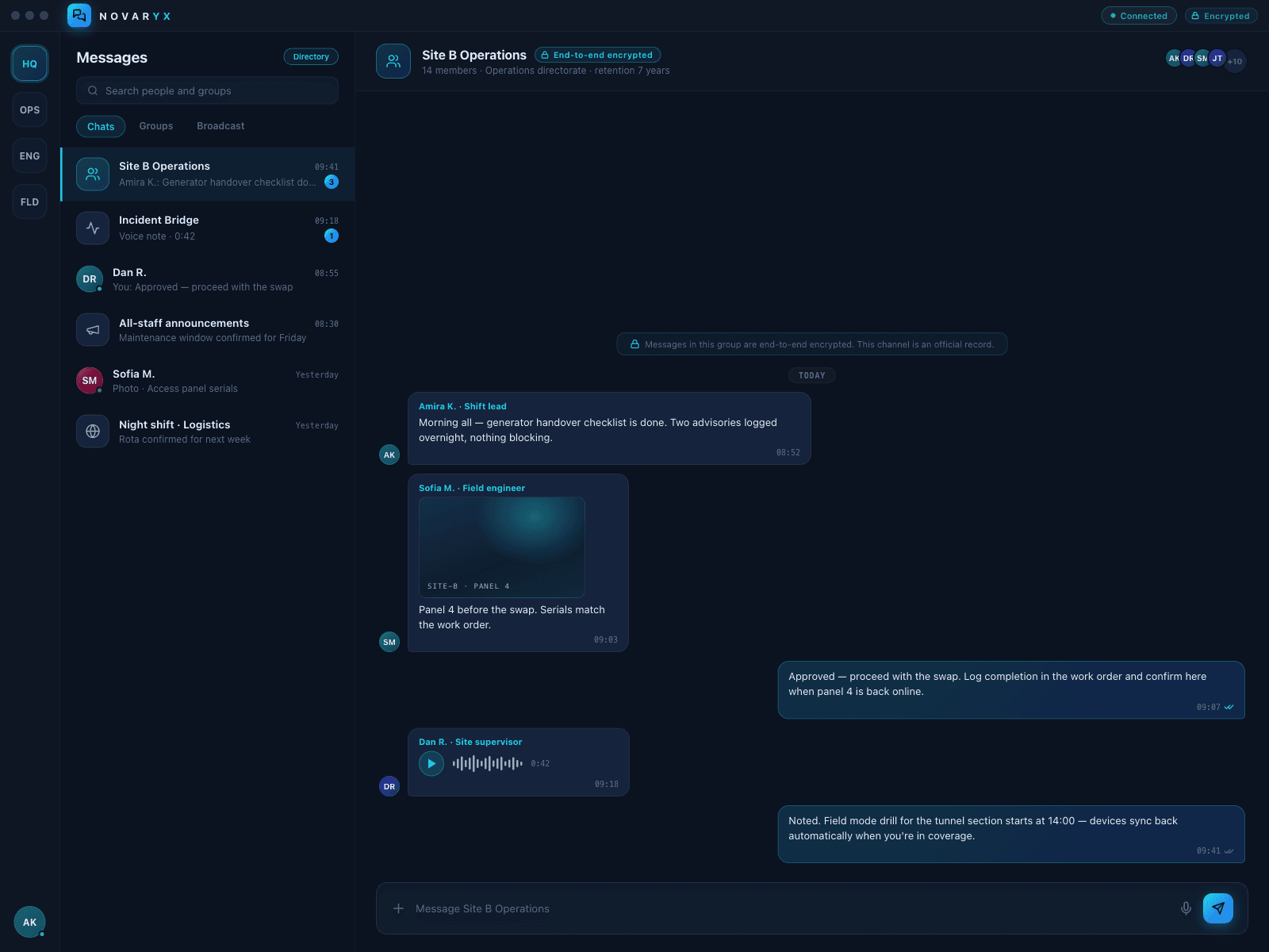This screenshot has width=1269, height=952.
Task: Click the search magnifier icon
Action: [x=93, y=90]
